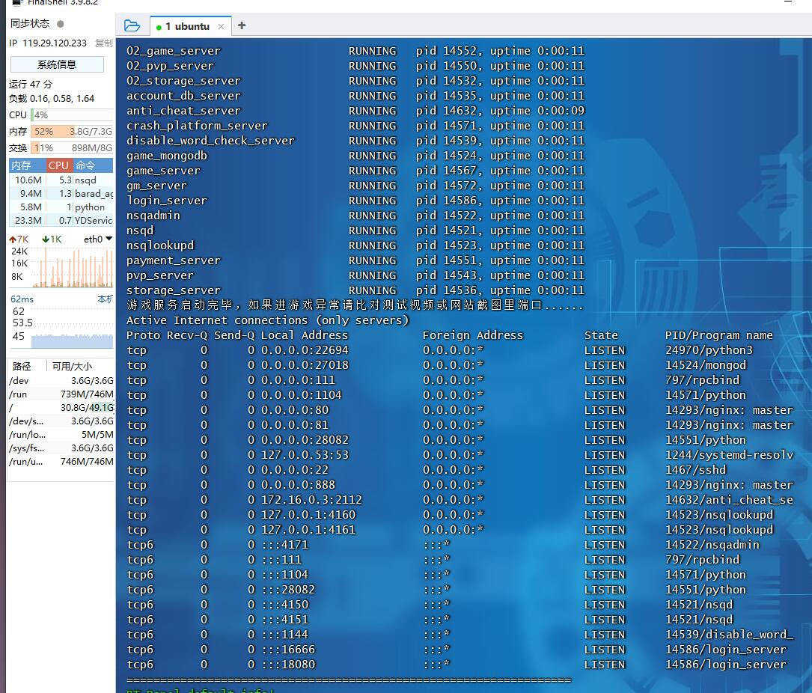Click 1244/systemd-resolv program entry
This screenshot has width=812, height=693.
pos(729,455)
